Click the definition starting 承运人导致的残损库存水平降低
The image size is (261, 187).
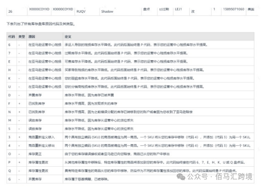pyautogui.click(x=136, y=45)
